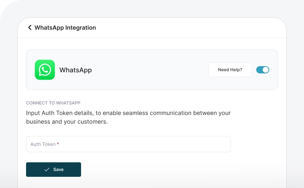Click the WhatsApp Integration page title
The image size is (304, 188).
[65, 27]
